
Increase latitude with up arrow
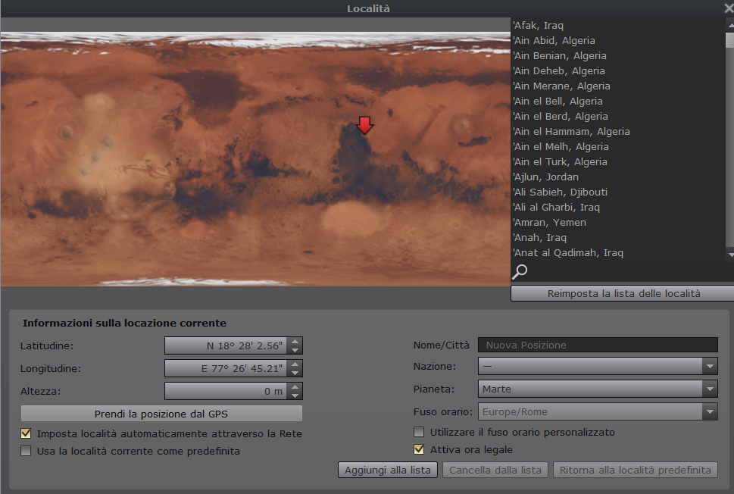pos(295,342)
